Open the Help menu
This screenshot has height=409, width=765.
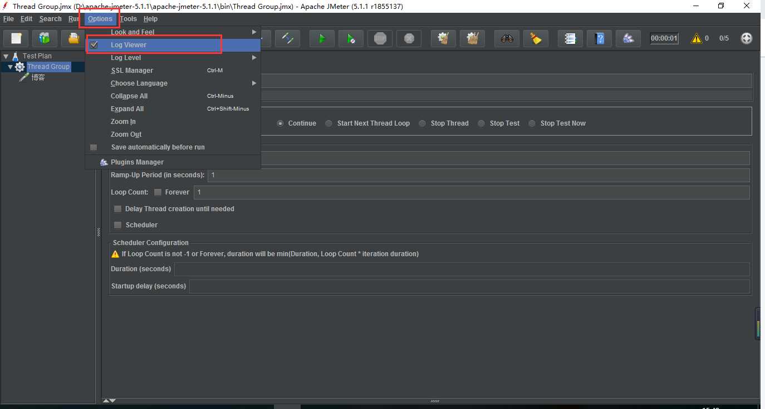[150, 19]
